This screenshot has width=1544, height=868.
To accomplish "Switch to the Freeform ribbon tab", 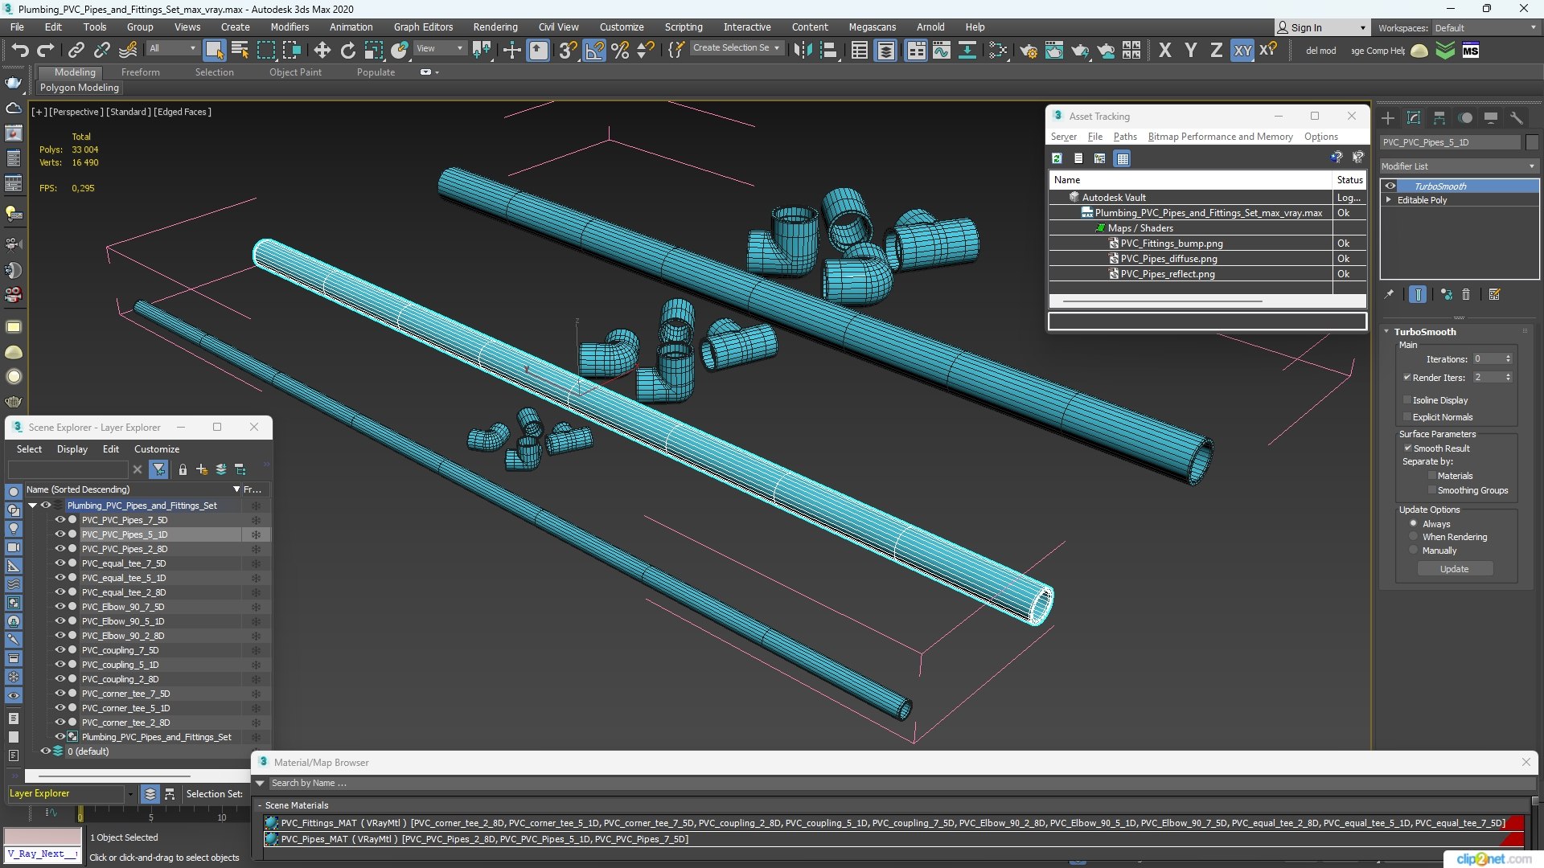I will 141,72.
